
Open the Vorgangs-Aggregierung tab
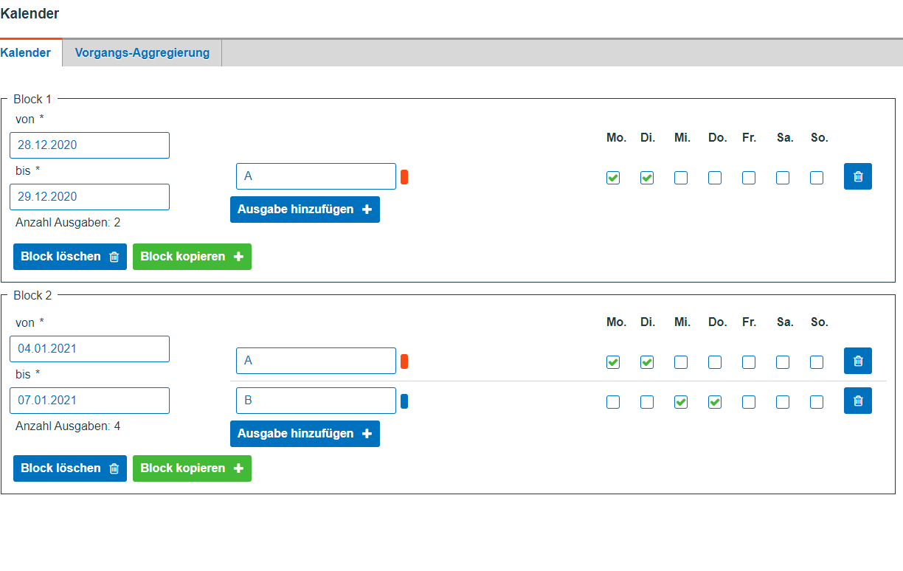click(142, 53)
